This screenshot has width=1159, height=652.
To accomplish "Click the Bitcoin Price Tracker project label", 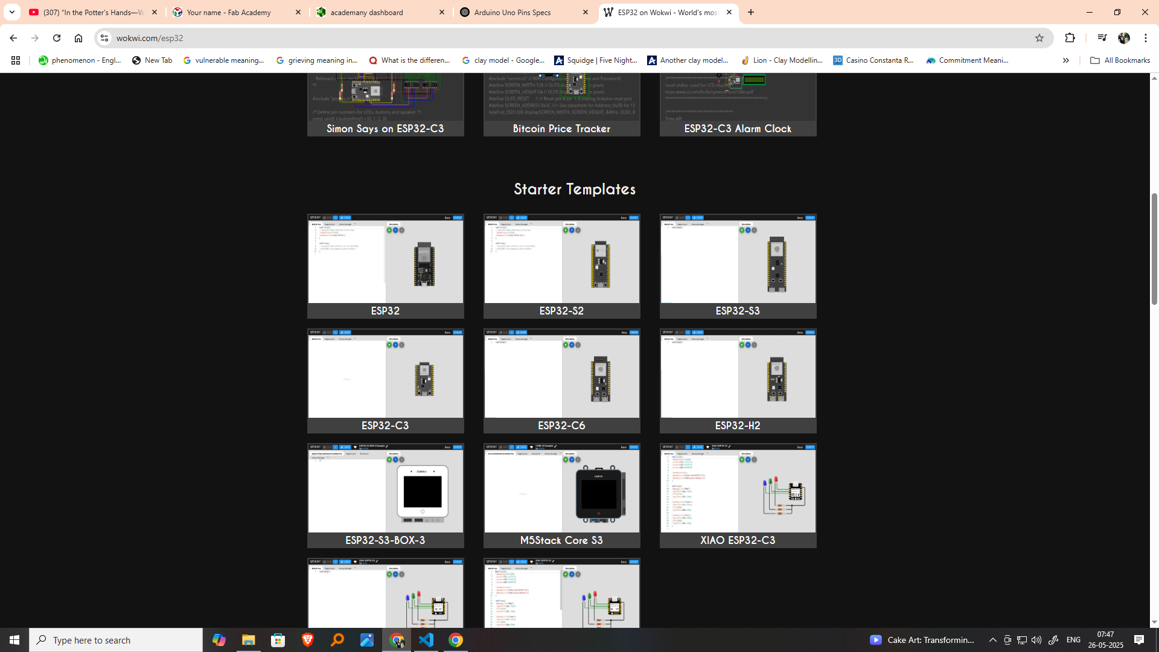I will [x=561, y=129].
